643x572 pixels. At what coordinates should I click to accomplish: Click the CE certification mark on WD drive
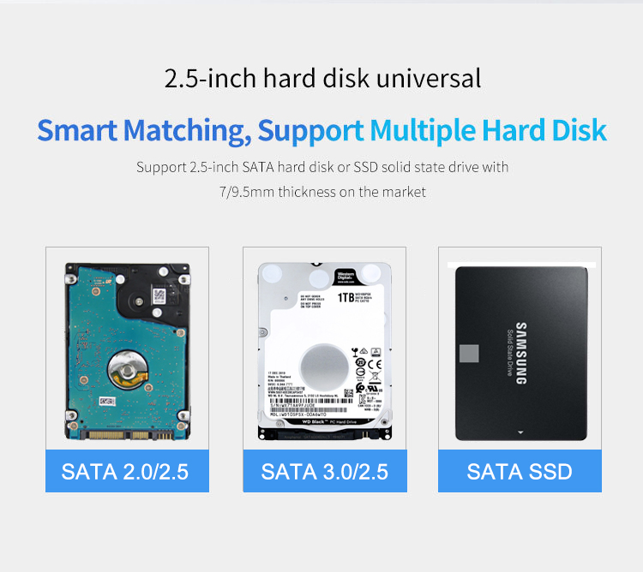click(375, 364)
